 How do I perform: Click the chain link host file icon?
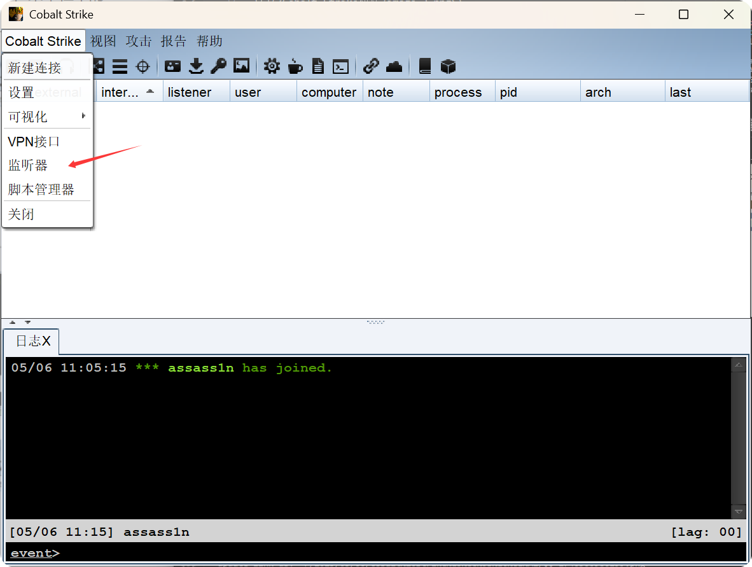(371, 66)
